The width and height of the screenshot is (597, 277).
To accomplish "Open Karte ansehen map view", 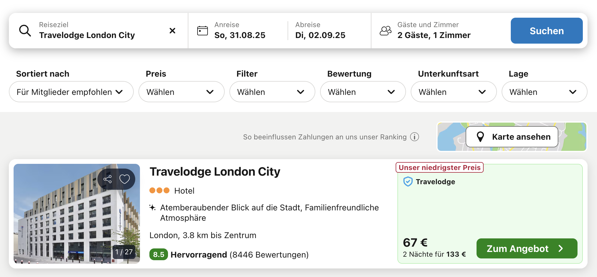I will pos(512,137).
